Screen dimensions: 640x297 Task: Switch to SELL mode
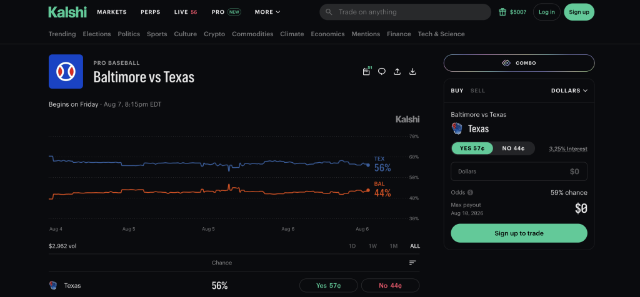tap(477, 90)
